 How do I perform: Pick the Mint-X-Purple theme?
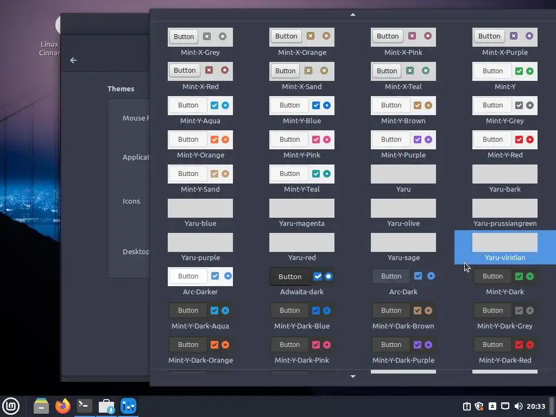coord(505,42)
